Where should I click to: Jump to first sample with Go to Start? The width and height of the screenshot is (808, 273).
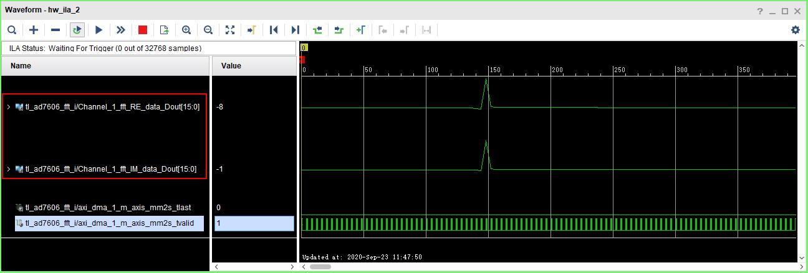pyautogui.click(x=274, y=30)
